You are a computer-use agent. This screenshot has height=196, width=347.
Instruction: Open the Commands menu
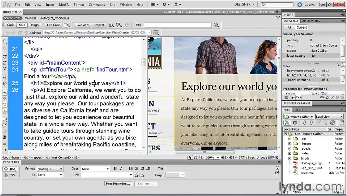tap(97, 5)
